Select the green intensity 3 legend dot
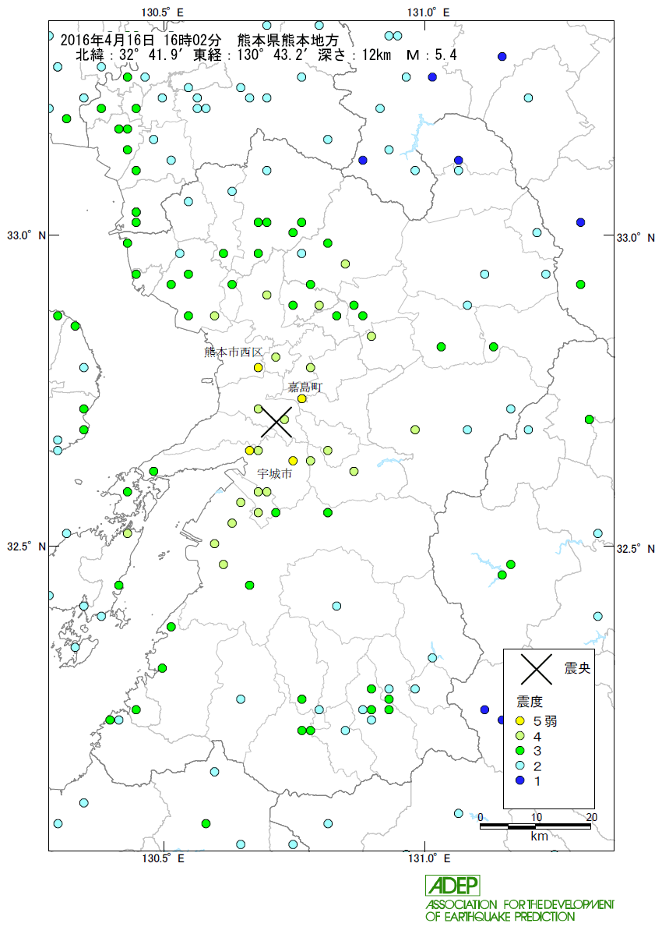Image resolution: width=662 pixels, height=927 pixels. pyautogui.click(x=519, y=752)
